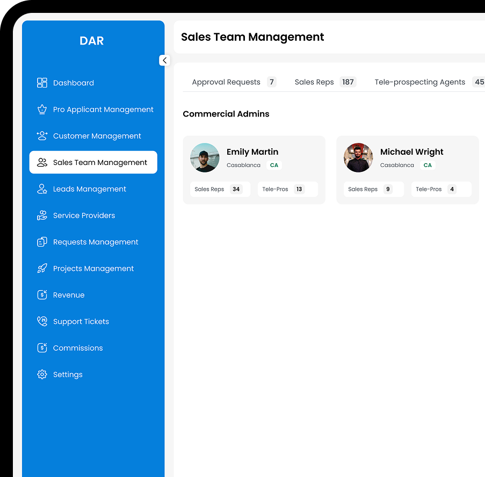
Task: Open Michael Wright's Sales Reps 9 chip
Action: click(374, 189)
